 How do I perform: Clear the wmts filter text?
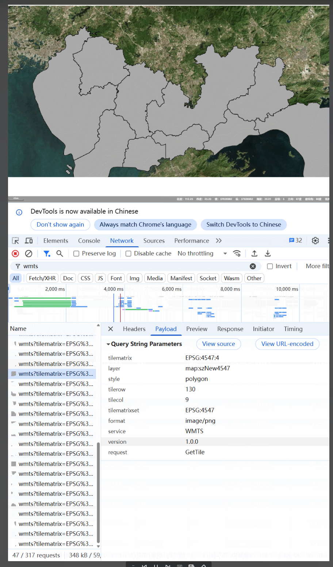click(x=253, y=266)
